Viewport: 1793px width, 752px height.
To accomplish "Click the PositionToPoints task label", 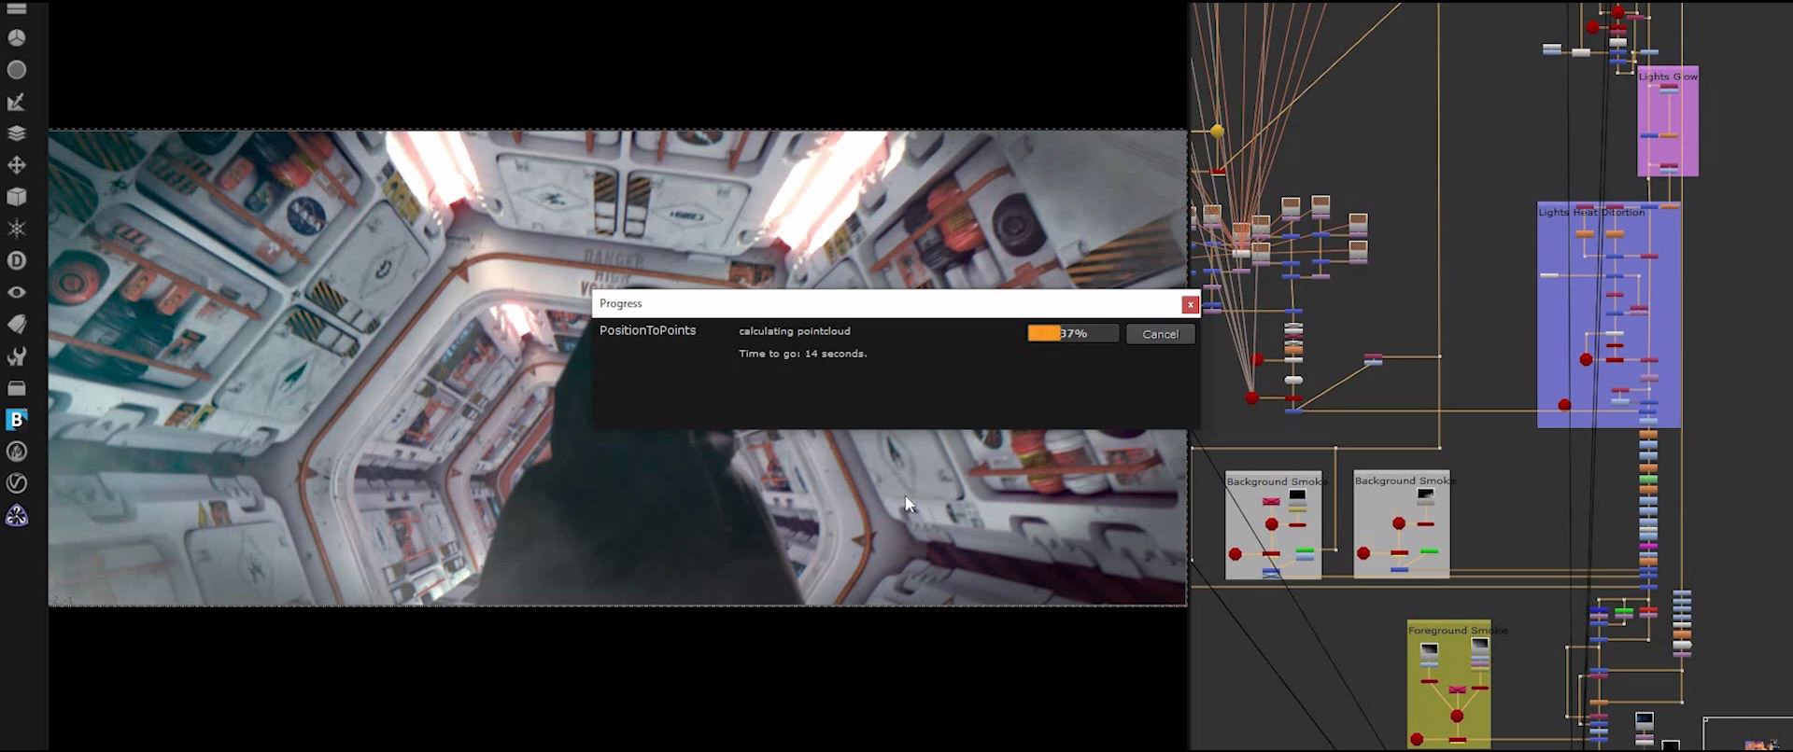I will coord(647,330).
